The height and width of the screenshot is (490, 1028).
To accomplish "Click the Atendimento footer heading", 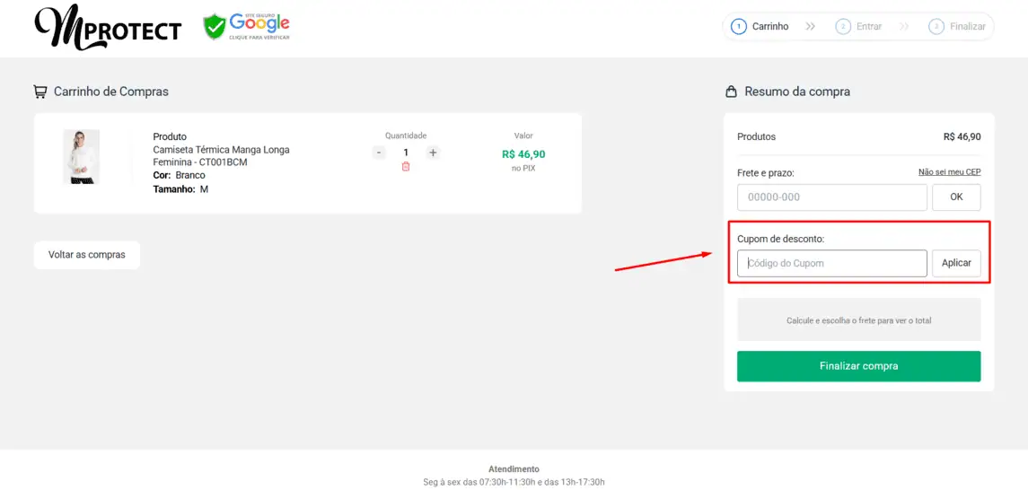I will (x=514, y=469).
